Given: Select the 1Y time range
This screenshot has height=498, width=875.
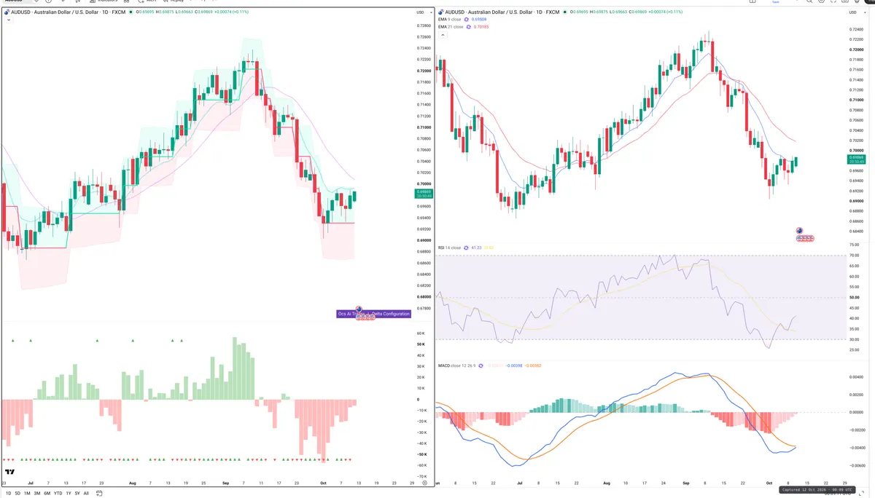Looking at the screenshot, I should point(69,493).
